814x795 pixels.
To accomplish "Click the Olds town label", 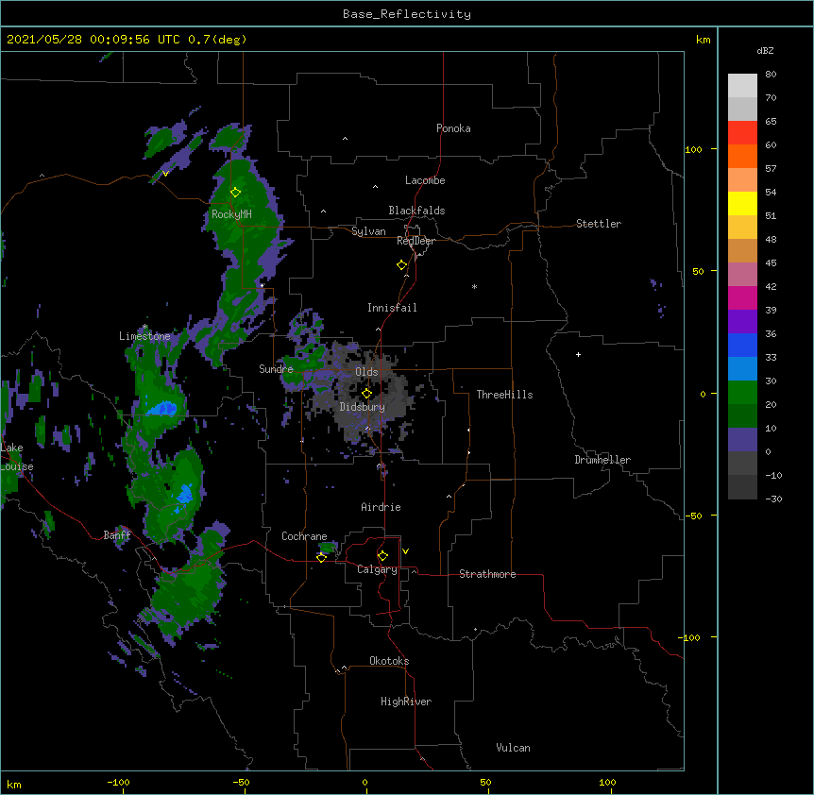I will click(x=366, y=372).
